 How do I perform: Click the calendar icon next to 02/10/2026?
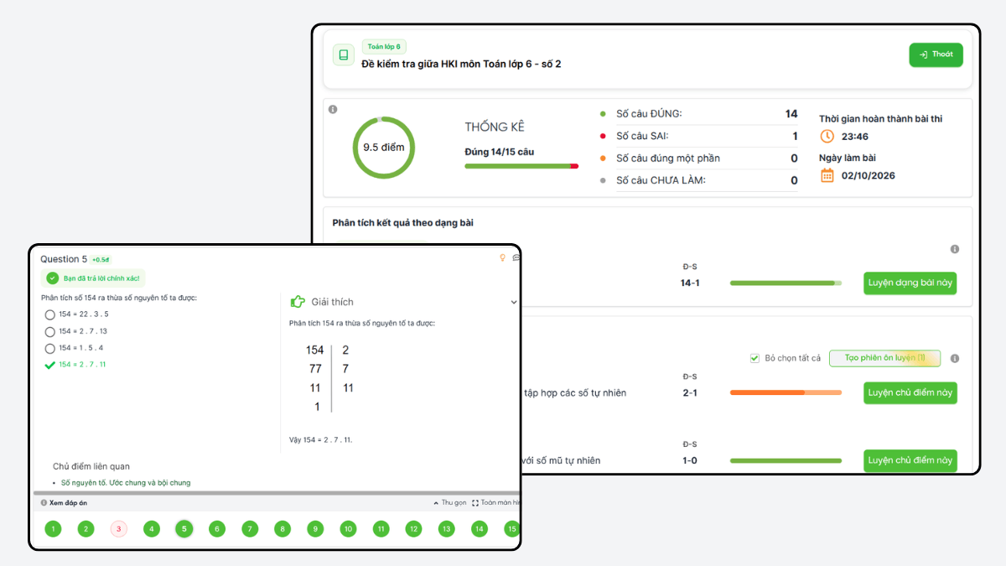pyautogui.click(x=827, y=175)
